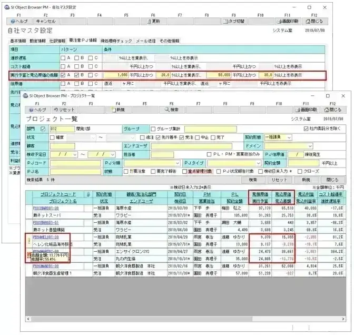The width and height of the screenshot is (354, 335).
Task: Enable the グループ集計 checkbox
Action: tap(153, 129)
